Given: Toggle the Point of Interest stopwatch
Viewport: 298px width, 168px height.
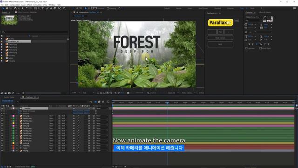Looking at the screenshot, I should pyautogui.click(x=19, y=111).
